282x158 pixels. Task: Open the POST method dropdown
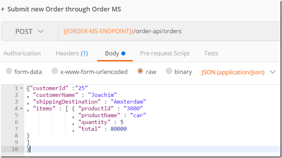tap(30, 31)
